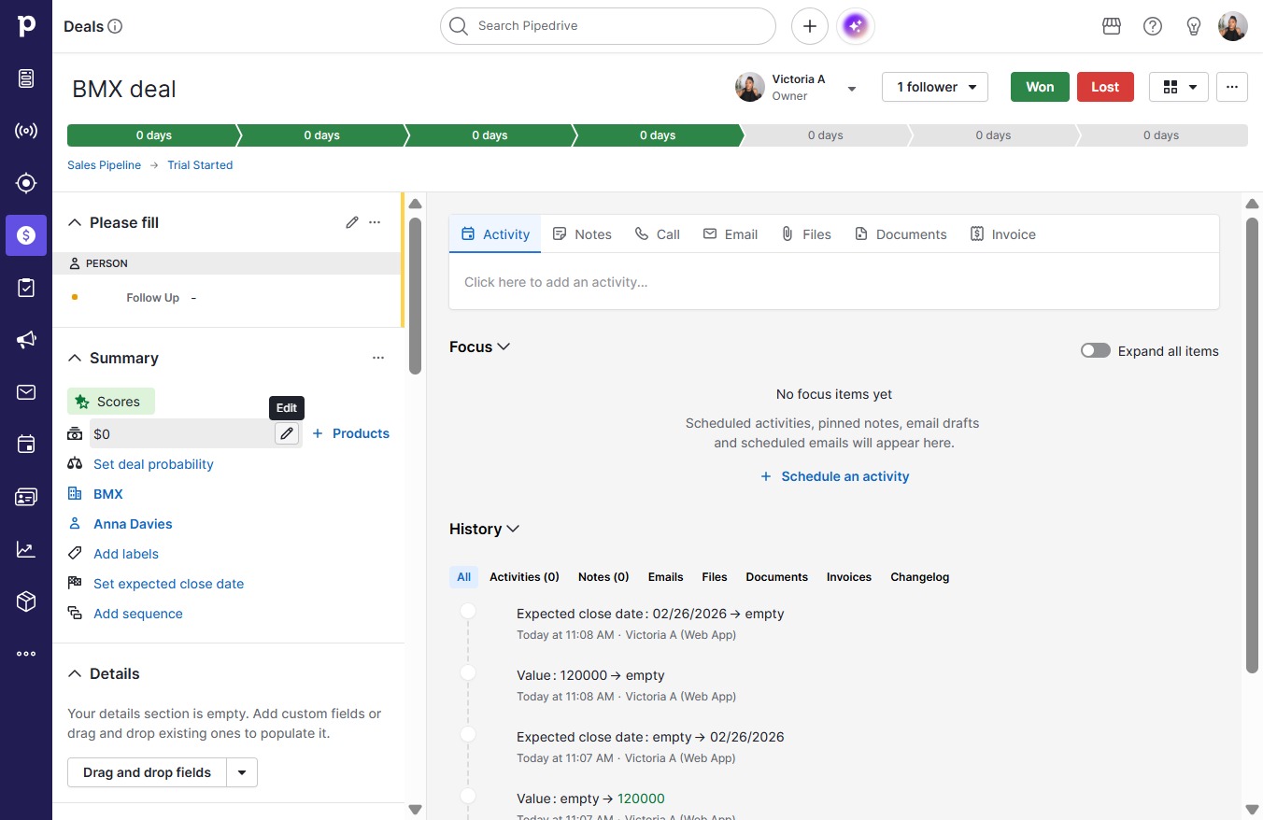Filter history by Changelog

pyautogui.click(x=919, y=577)
